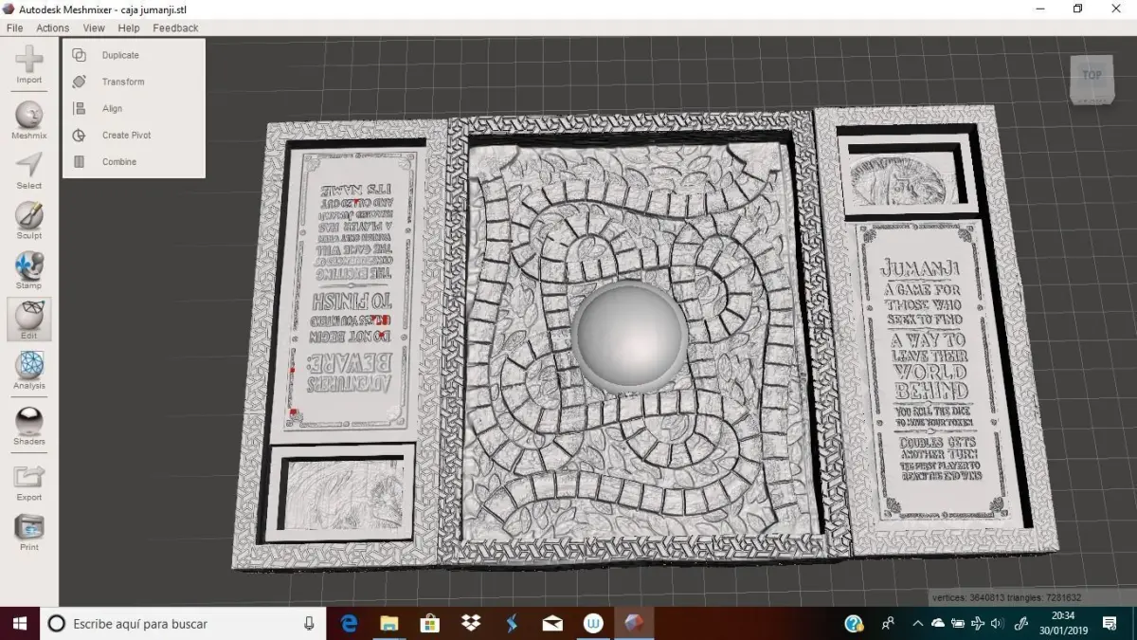Open the Analysis tool
Viewport: 1137px width, 640px height.
[x=28, y=370]
